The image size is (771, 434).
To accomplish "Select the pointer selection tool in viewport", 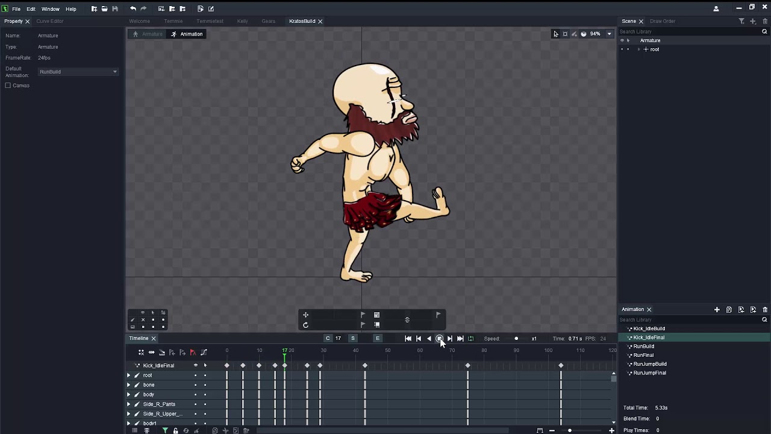I will [x=556, y=34].
